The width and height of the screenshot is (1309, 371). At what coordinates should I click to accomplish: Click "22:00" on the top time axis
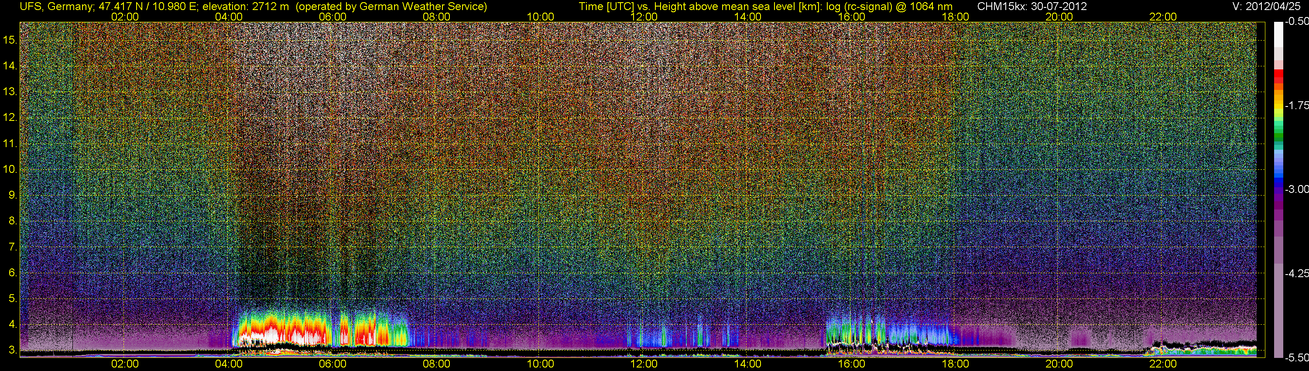pyautogui.click(x=1163, y=17)
